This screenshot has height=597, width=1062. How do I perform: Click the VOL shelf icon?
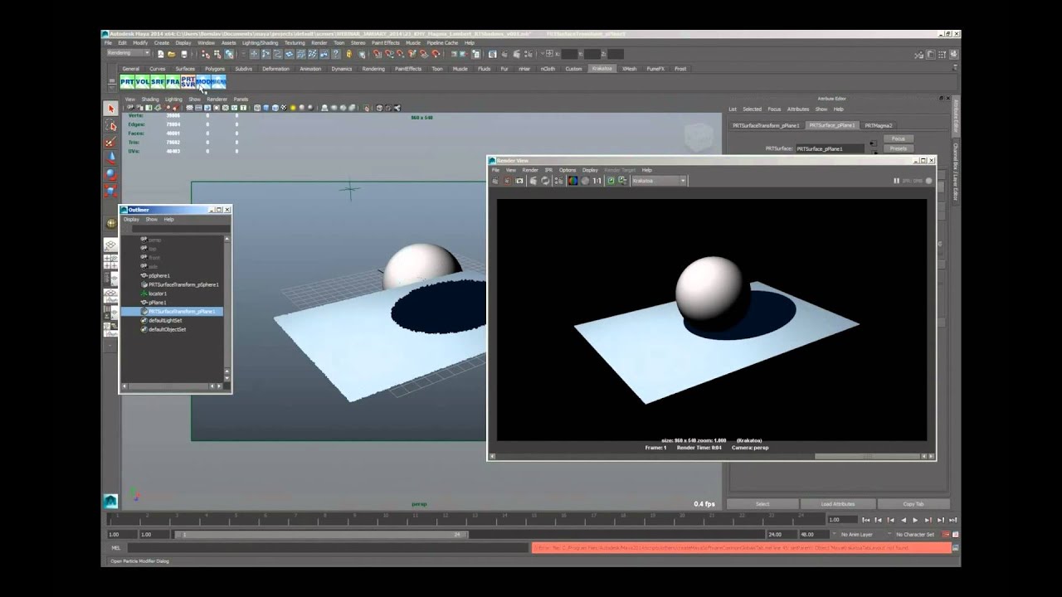(x=143, y=82)
